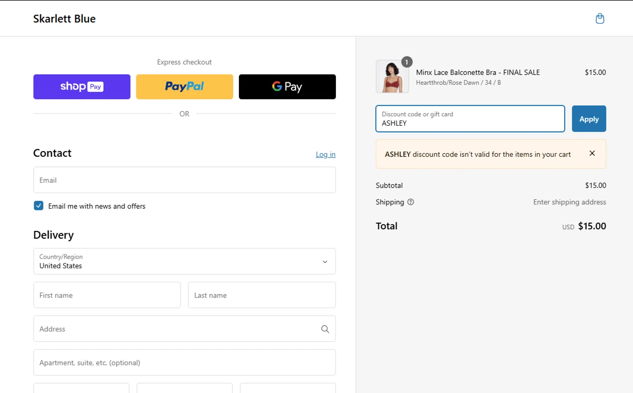The width and height of the screenshot is (633, 393).
Task: Open the Skarlett Blue store home link
Action: pos(65,19)
